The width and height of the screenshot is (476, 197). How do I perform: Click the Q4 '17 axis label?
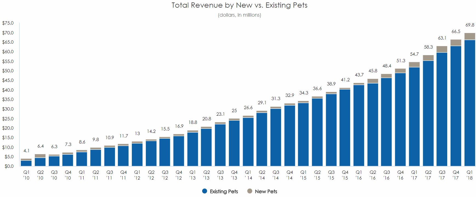456,175
